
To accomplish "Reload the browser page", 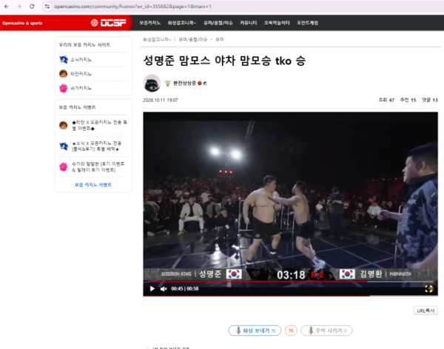I will tap(32, 6).
